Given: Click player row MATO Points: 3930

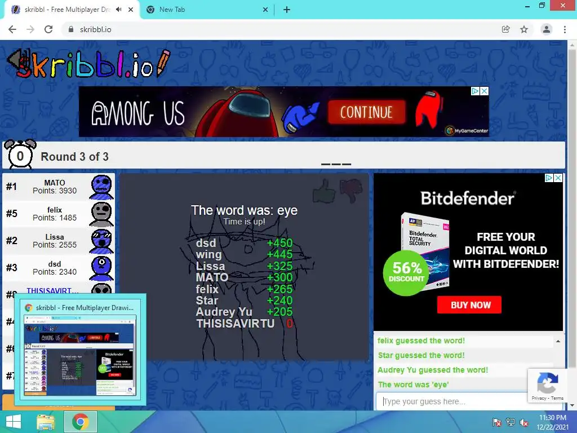Looking at the screenshot, I should click(x=59, y=187).
